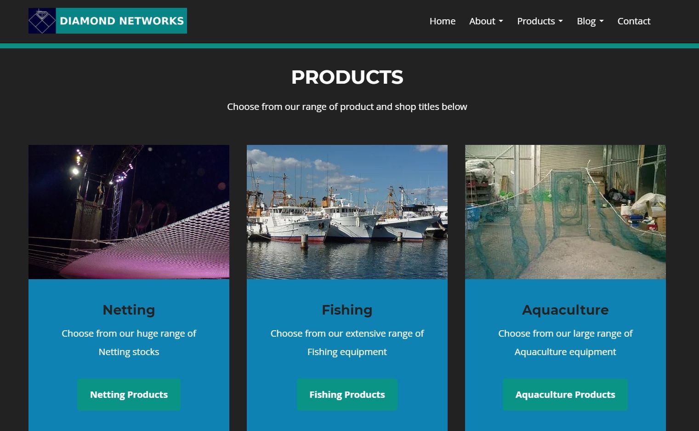This screenshot has width=699, height=431.
Task: Expand the About dropdown menu
Action: [486, 21]
